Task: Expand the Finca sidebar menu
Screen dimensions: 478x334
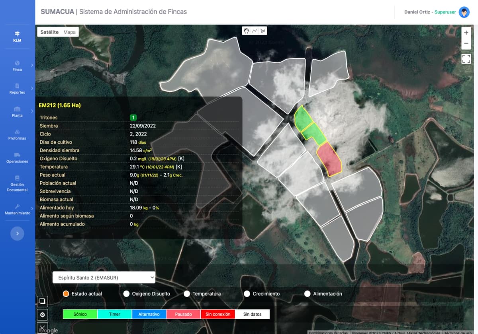Action: click(17, 66)
